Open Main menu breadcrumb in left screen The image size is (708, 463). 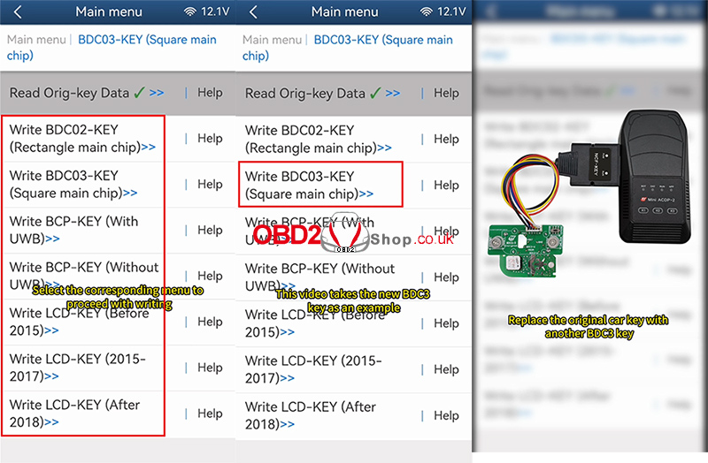click(x=36, y=40)
